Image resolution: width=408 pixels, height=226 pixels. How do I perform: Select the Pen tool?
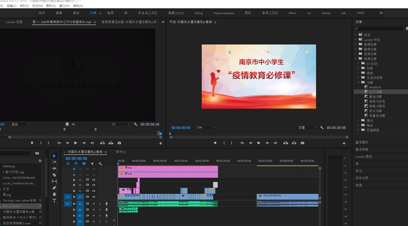(x=54, y=188)
